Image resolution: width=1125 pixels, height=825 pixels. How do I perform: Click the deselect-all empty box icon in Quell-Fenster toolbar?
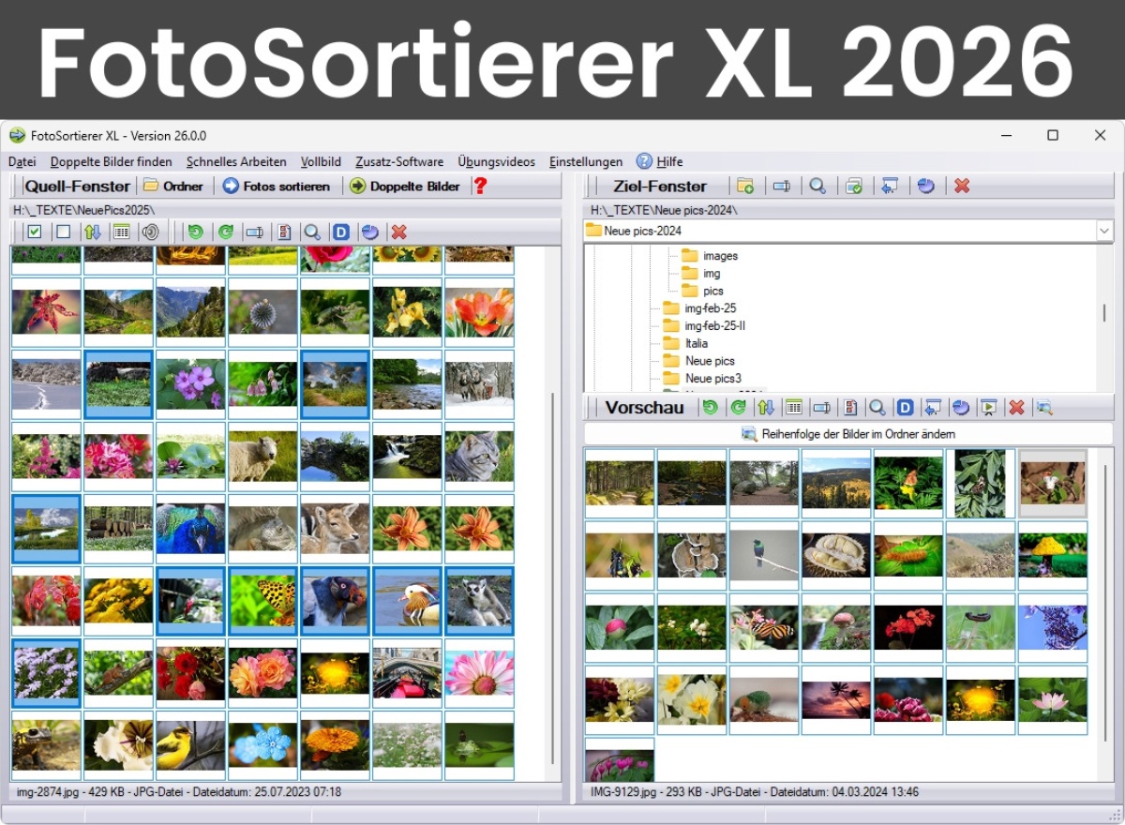(64, 232)
